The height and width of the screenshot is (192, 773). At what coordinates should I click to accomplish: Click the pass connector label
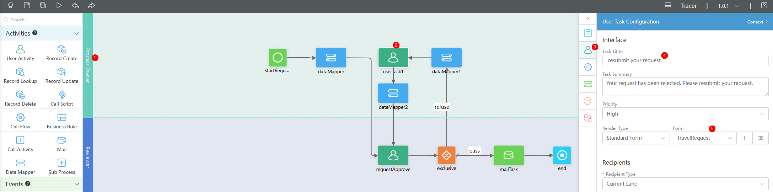pos(474,151)
